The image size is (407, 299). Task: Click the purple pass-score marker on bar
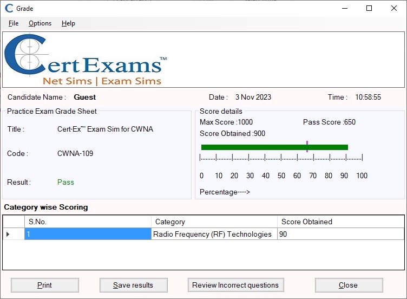point(307,146)
